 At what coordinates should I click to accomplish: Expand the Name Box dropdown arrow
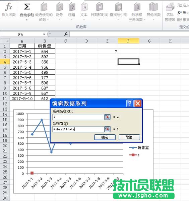pos(44,34)
